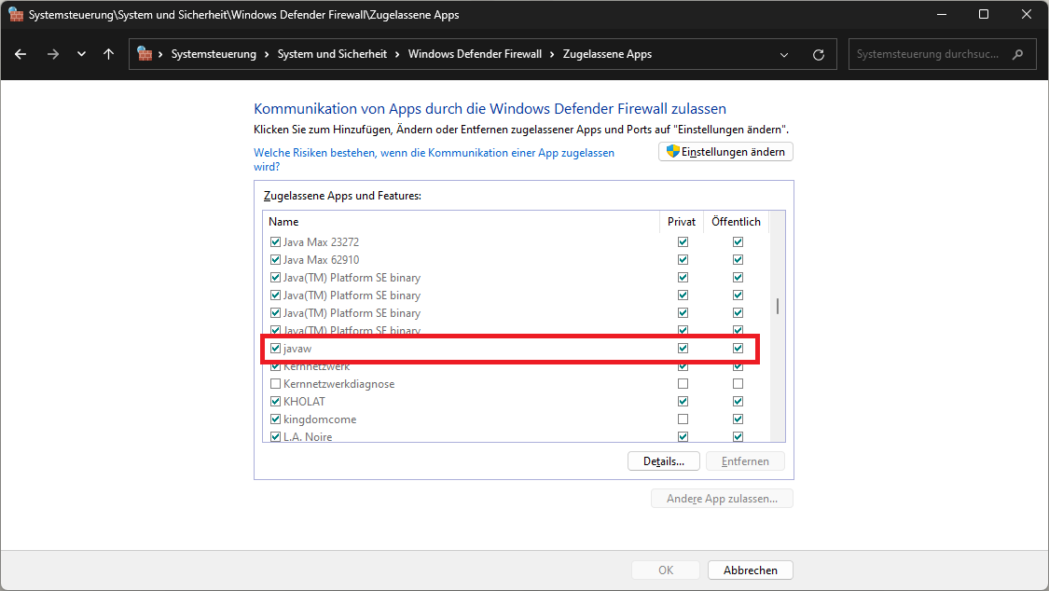Check Kernnetzwerkdiagnose Öffentlich box
Viewport: 1049px width, 591px height.
(x=738, y=384)
